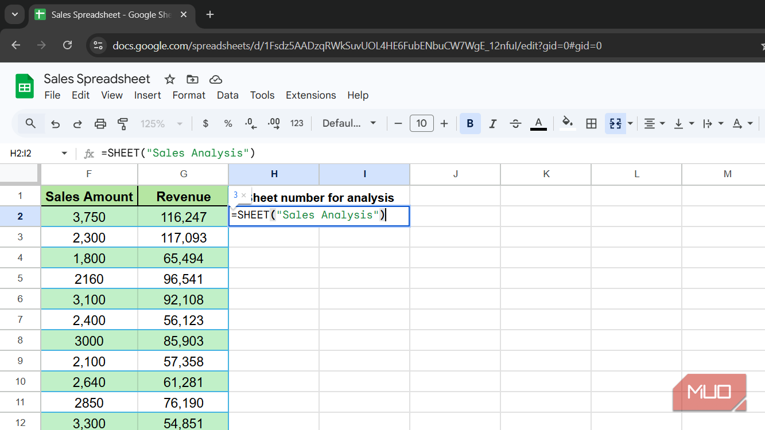Go forward in browser
This screenshot has width=765, height=430.
(x=41, y=45)
